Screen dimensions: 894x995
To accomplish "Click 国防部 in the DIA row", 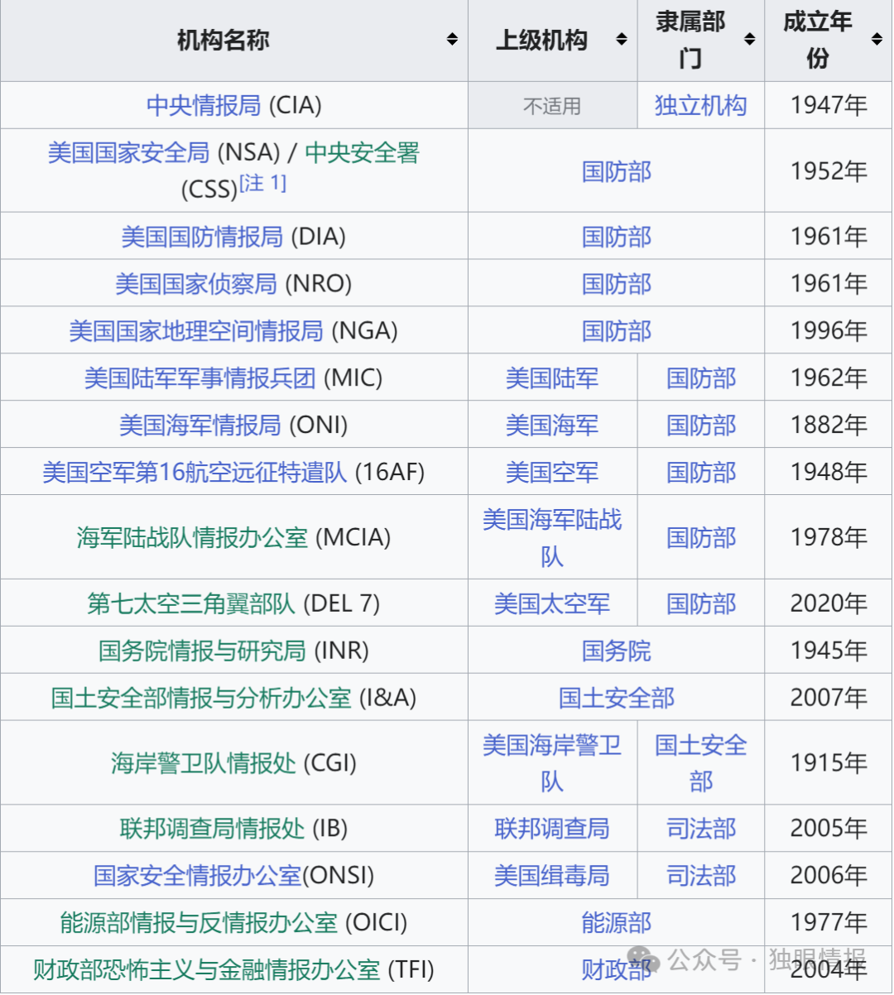I will click(617, 237).
